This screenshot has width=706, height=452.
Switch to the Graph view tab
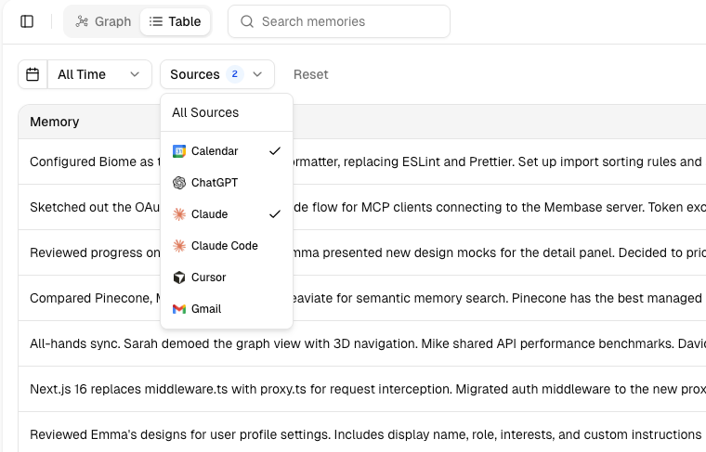tap(103, 21)
